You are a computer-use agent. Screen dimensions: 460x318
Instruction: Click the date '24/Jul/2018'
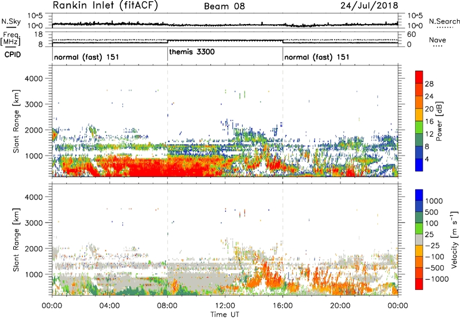(x=369, y=5)
